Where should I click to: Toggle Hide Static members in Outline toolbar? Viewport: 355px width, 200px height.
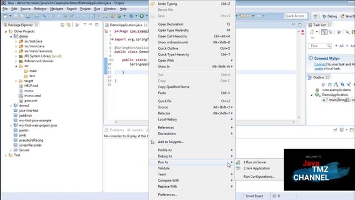349,84
